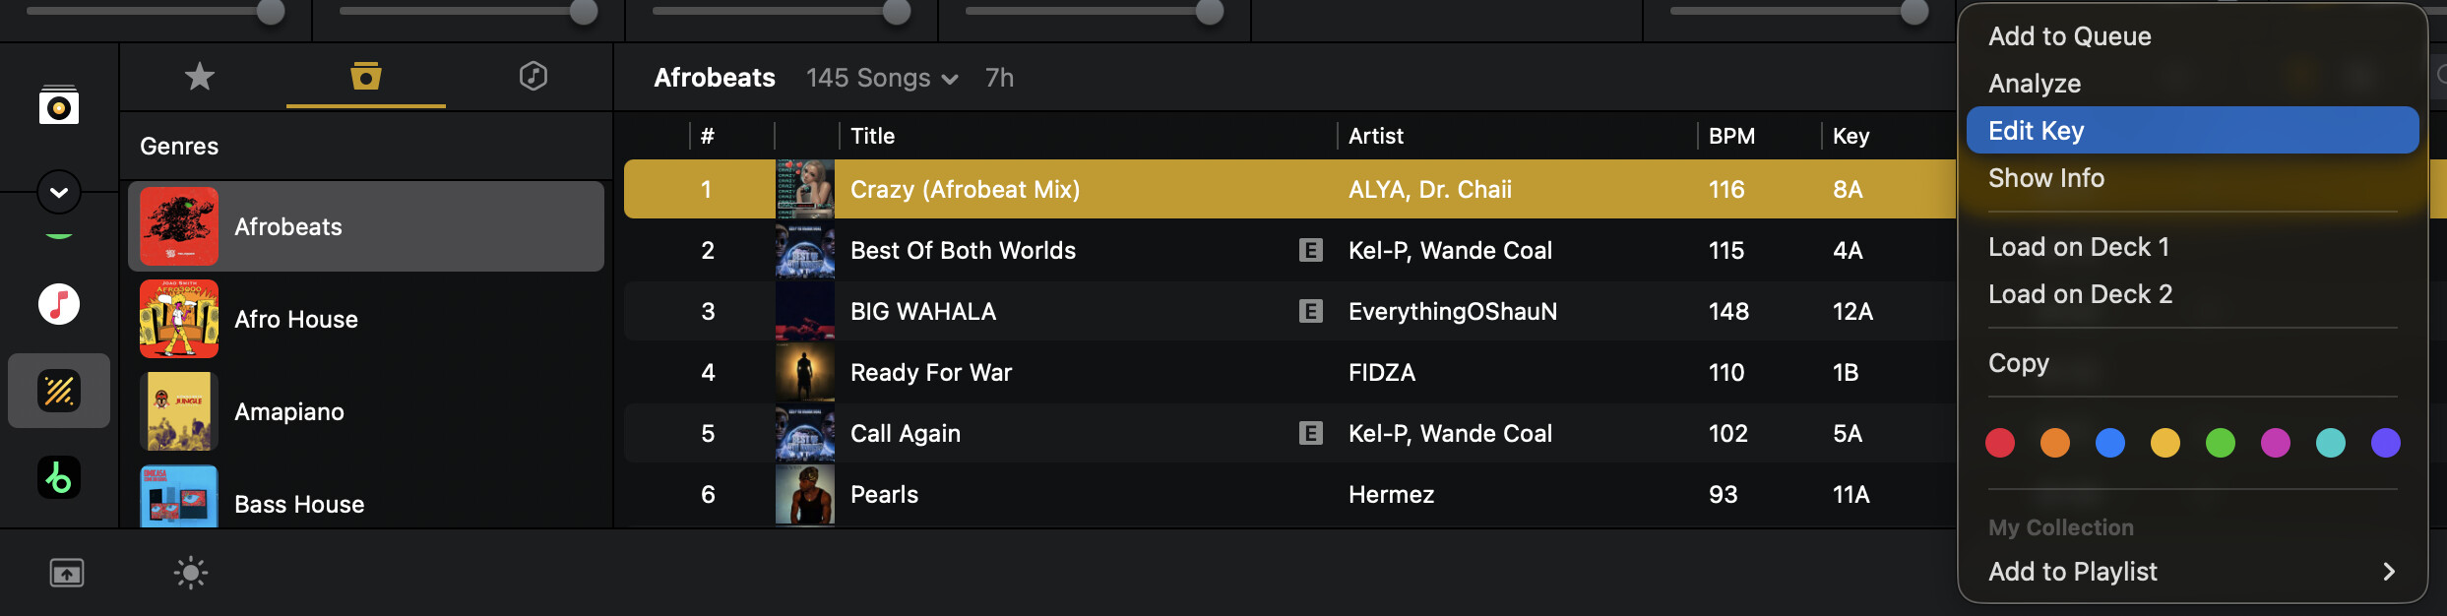Open the djay library record icon
Viewport: 2447px width, 616px height.
(59, 106)
